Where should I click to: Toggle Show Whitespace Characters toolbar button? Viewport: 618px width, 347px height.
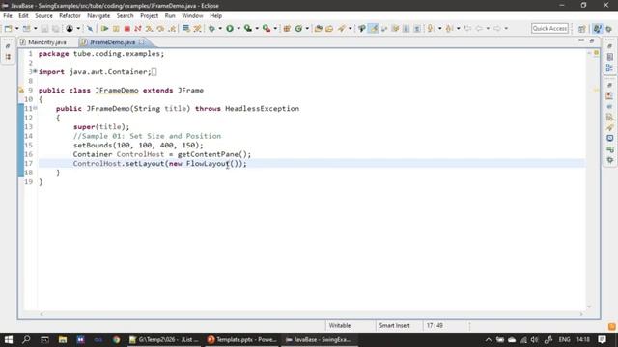[417, 29]
